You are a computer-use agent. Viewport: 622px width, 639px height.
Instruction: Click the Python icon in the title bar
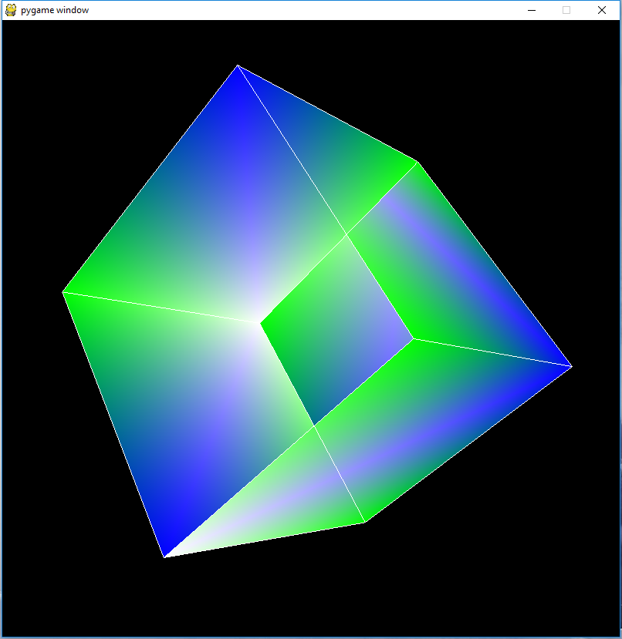[9, 10]
